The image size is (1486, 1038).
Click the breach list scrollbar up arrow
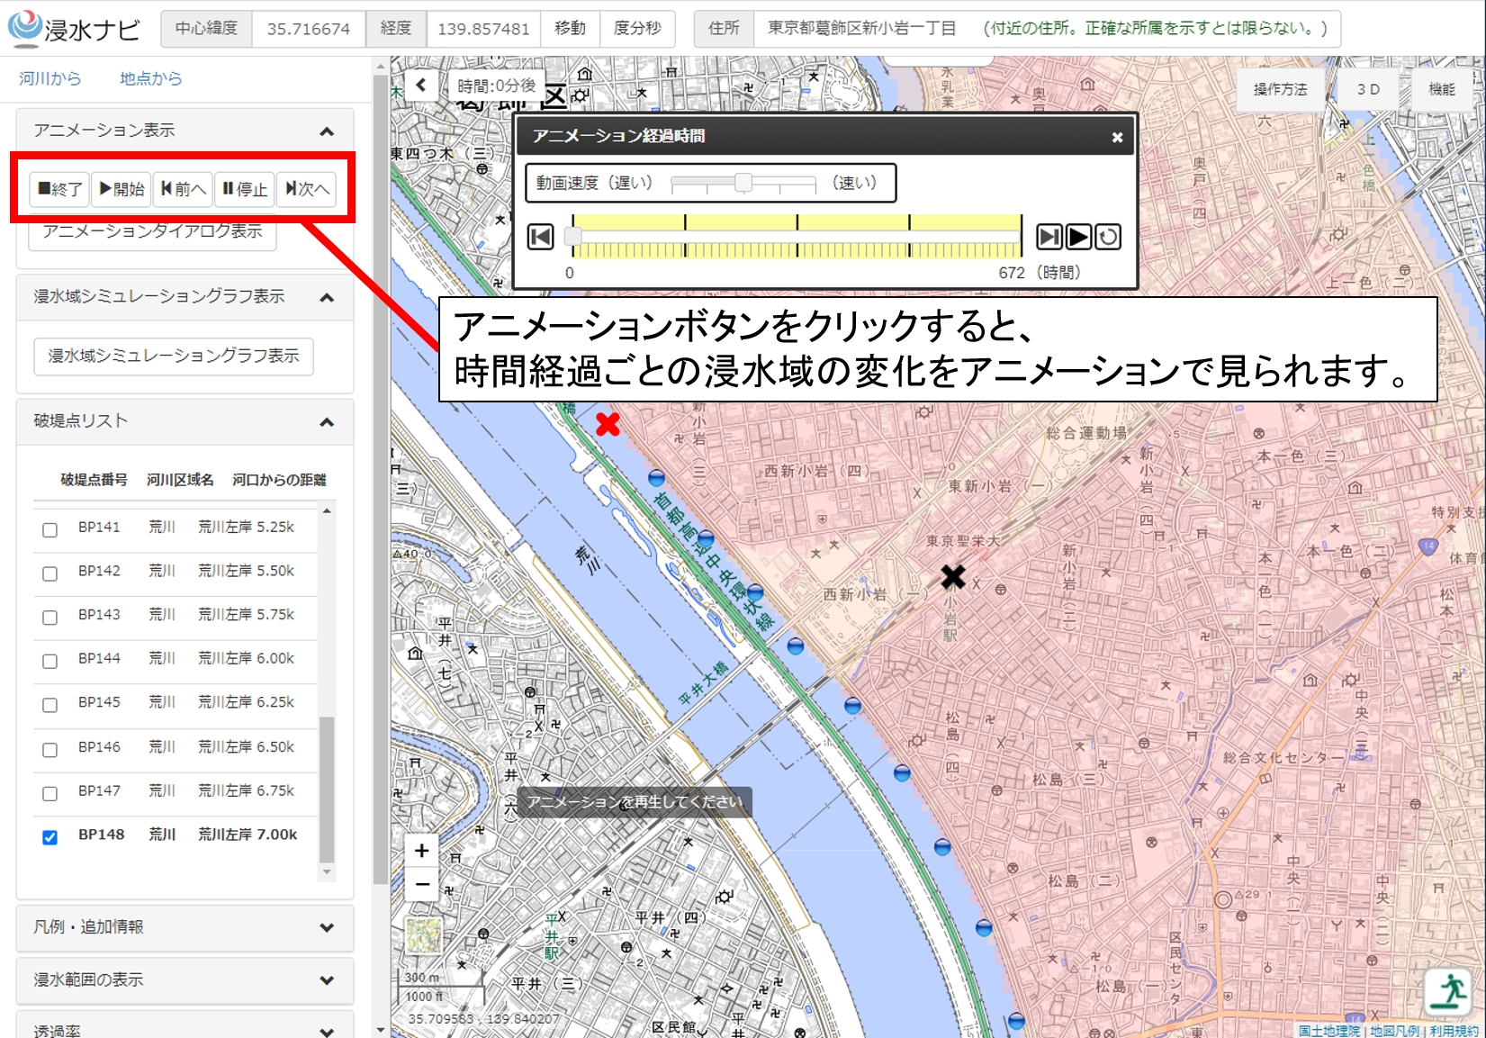coord(327,510)
